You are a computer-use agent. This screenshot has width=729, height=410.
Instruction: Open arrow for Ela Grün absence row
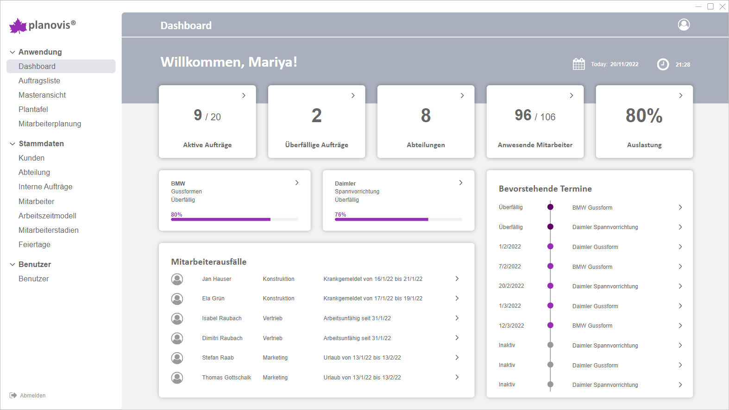[x=457, y=298]
